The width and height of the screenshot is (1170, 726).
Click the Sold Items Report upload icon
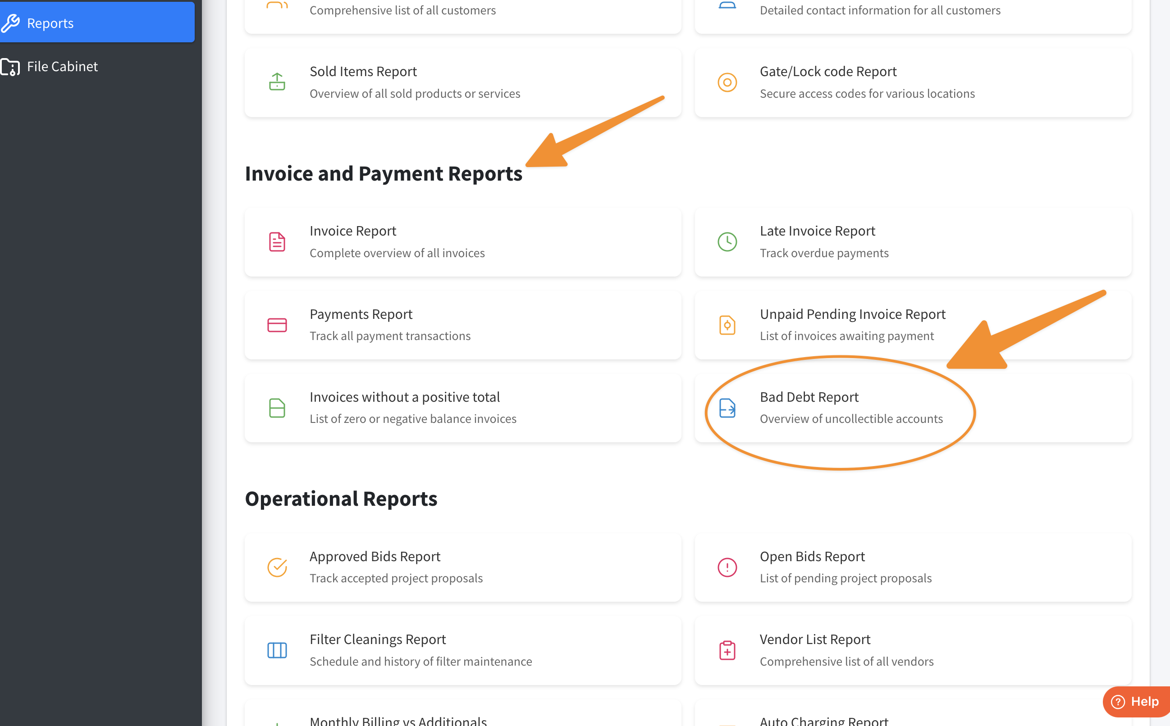pos(277,82)
